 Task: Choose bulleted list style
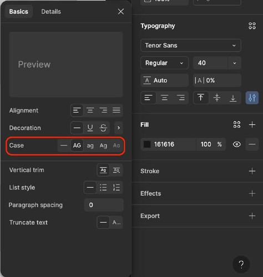coord(103,187)
